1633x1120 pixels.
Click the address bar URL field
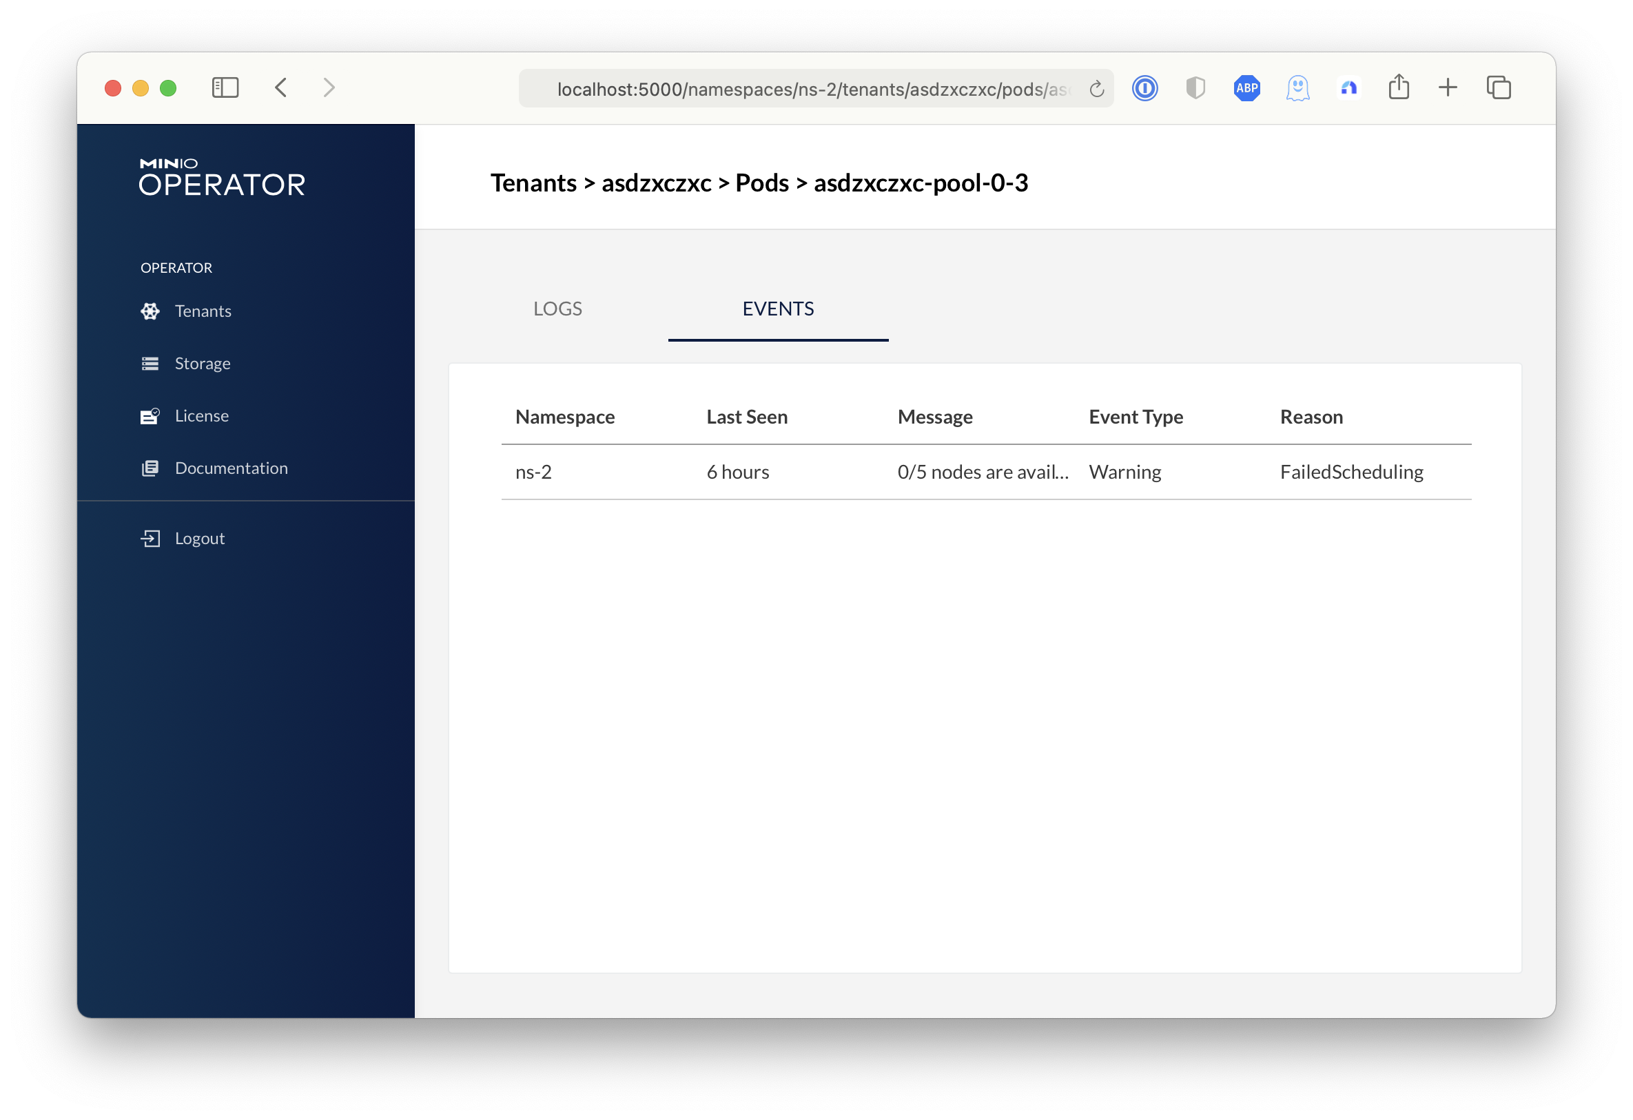[816, 89]
